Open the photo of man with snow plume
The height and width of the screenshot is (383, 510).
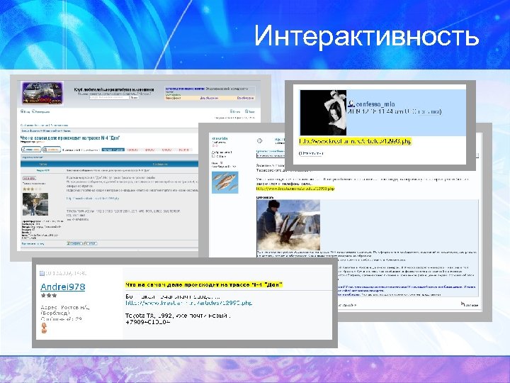pos(288,225)
